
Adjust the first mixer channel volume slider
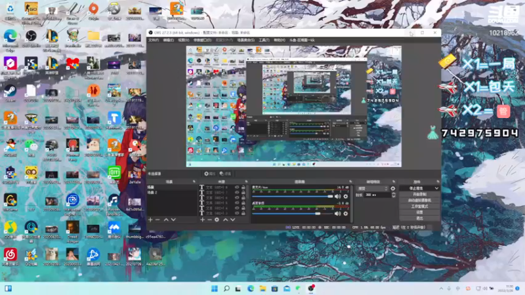293,196
